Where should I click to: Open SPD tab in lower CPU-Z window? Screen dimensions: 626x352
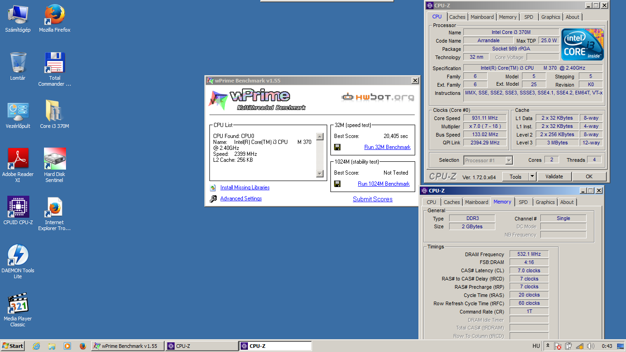pyautogui.click(x=523, y=202)
